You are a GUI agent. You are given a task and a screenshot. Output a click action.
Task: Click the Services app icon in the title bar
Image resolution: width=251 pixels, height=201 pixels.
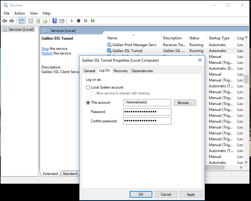click(6, 5)
